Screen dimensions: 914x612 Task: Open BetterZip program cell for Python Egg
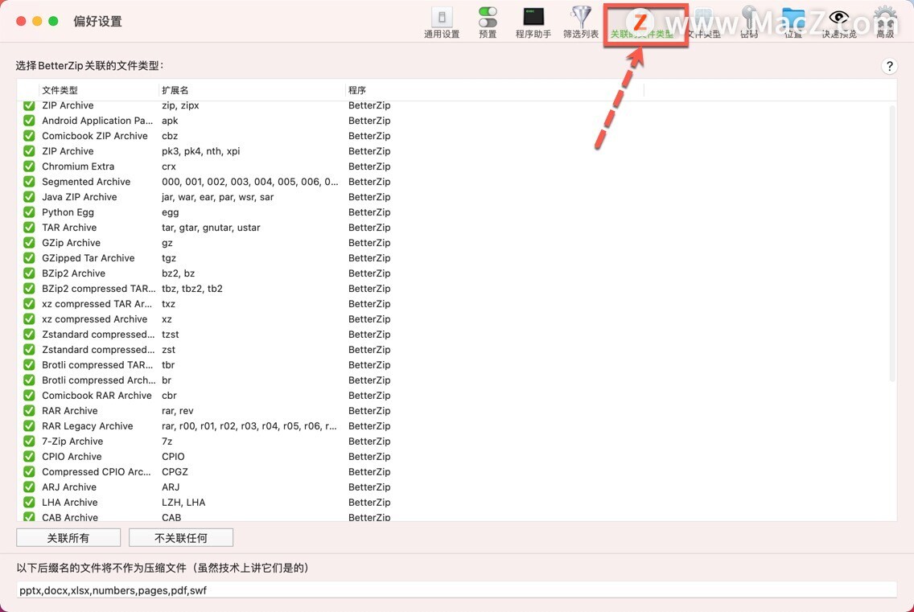click(369, 212)
